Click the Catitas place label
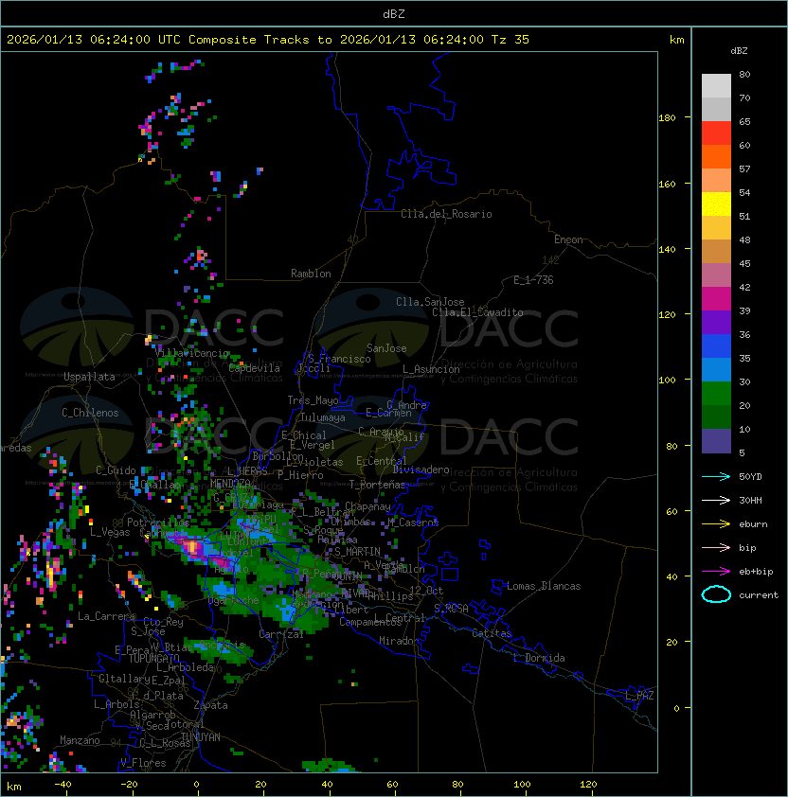This screenshot has width=788, height=797. click(492, 633)
